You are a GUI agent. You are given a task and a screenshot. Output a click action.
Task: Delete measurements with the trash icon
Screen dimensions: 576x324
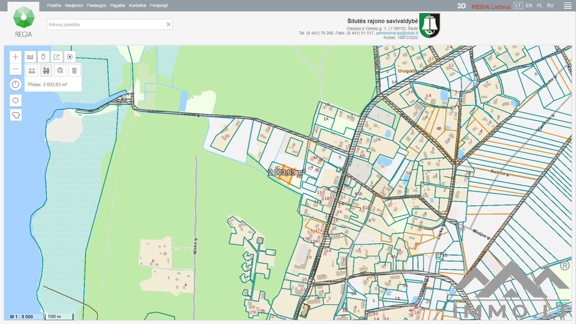tap(74, 71)
